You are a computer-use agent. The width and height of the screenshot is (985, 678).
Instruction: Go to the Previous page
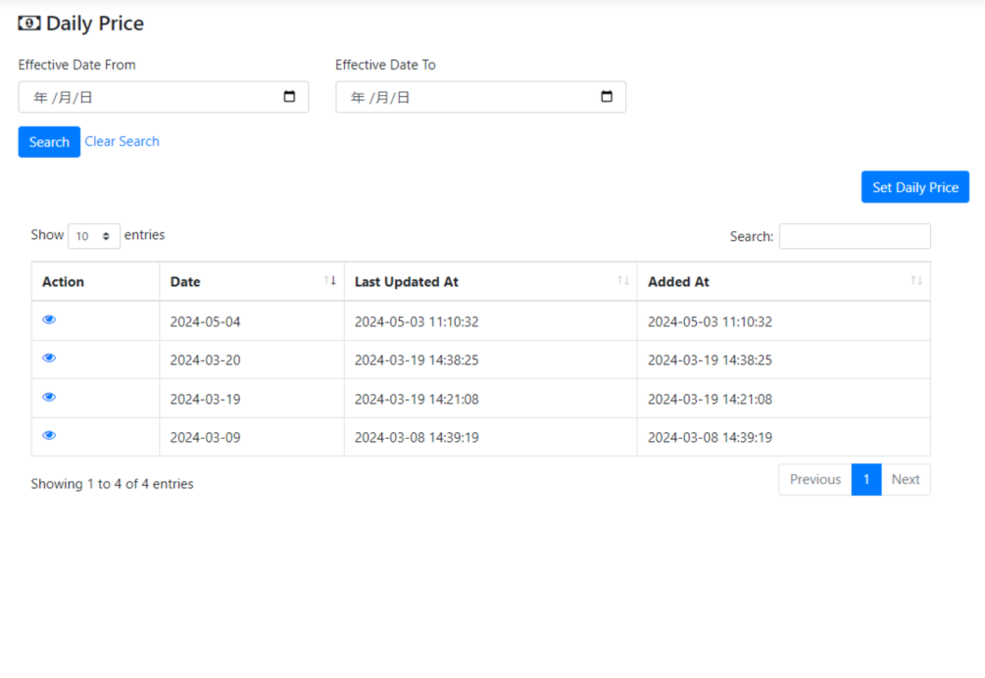click(814, 480)
